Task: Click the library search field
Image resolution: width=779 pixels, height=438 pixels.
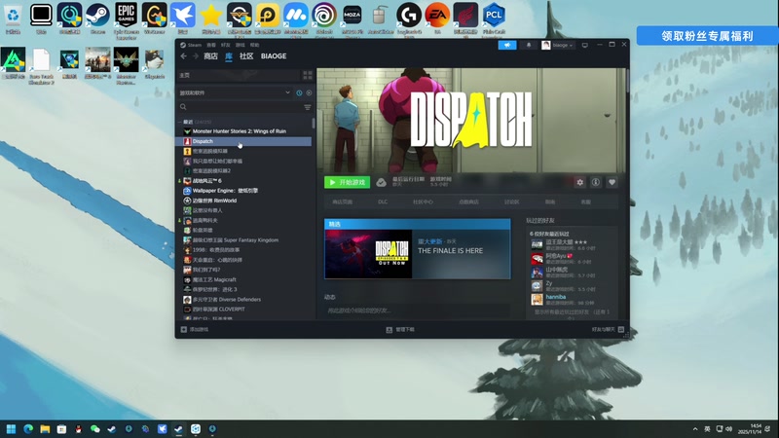Action: click(239, 107)
